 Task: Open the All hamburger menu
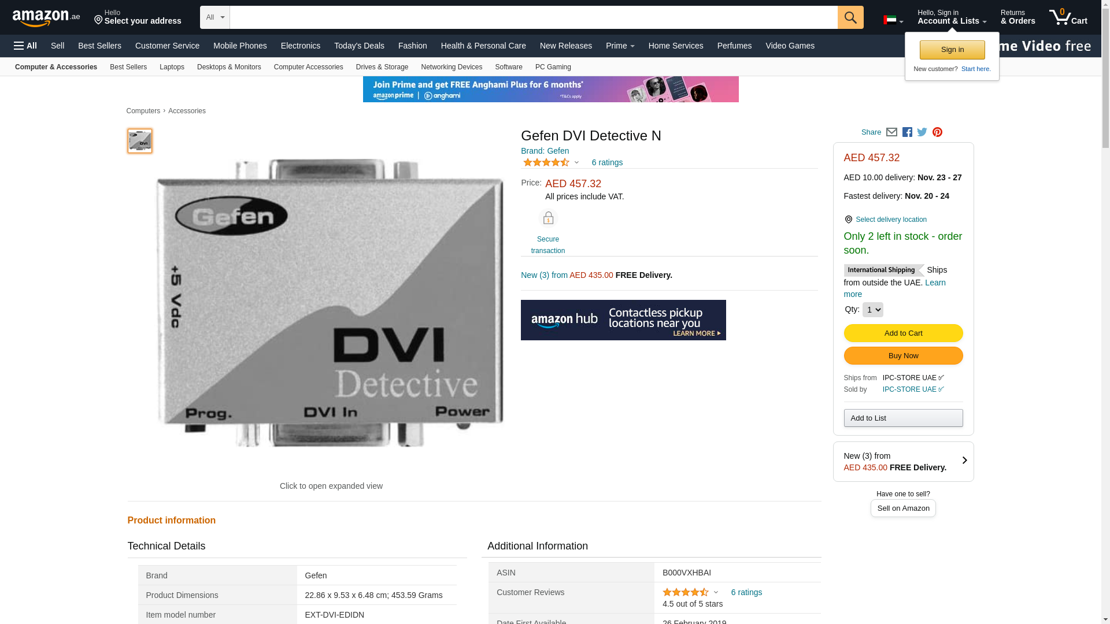coord(25,46)
